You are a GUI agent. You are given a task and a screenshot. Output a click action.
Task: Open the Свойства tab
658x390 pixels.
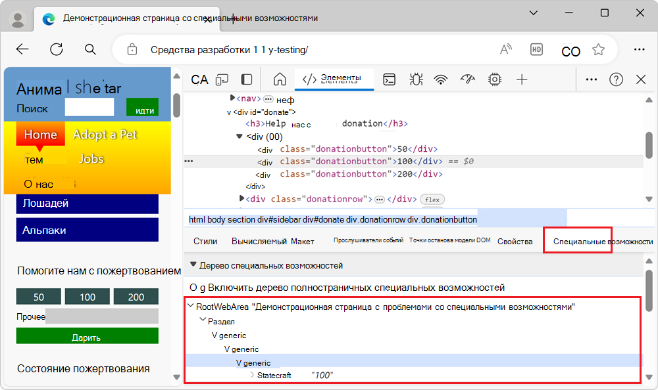515,242
